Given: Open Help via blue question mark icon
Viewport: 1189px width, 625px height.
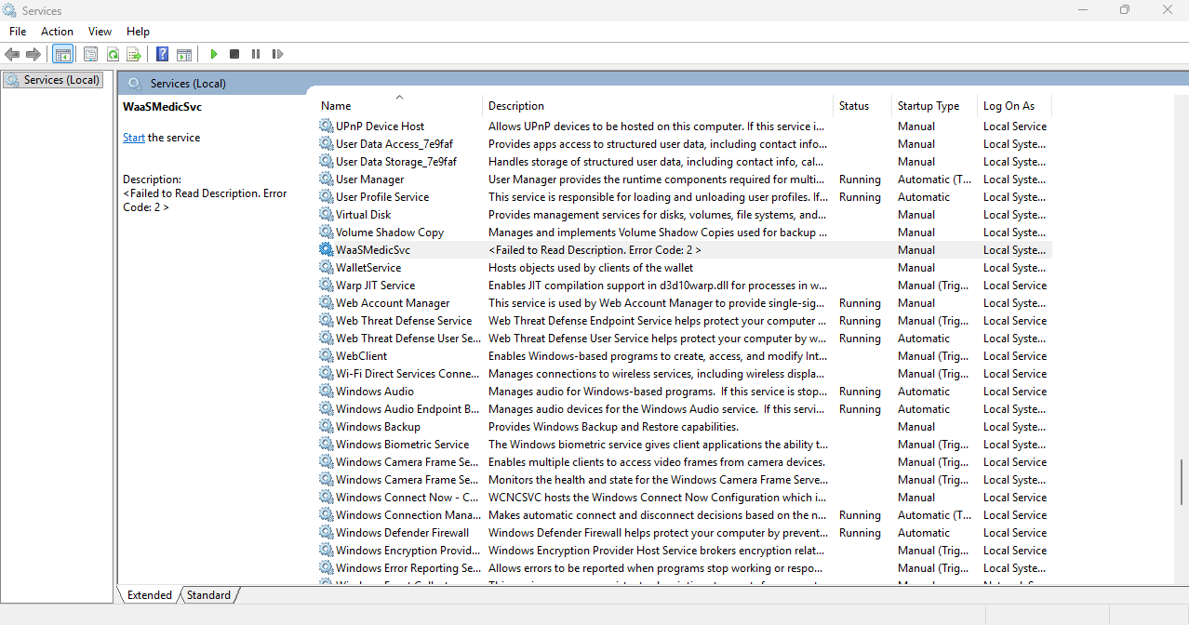Looking at the screenshot, I should pyautogui.click(x=162, y=54).
